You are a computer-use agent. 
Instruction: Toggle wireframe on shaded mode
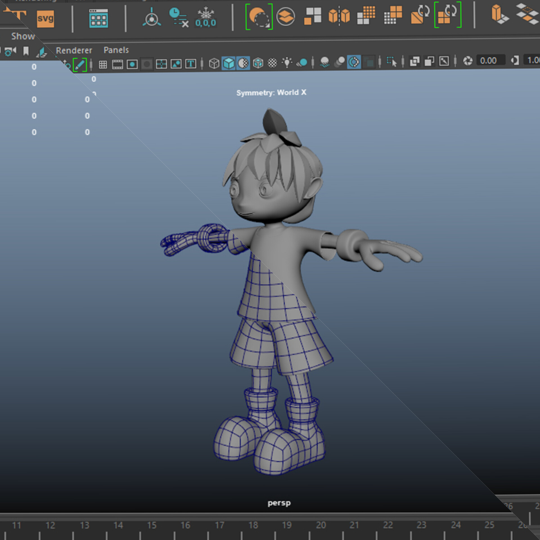pyautogui.click(x=258, y=63)
